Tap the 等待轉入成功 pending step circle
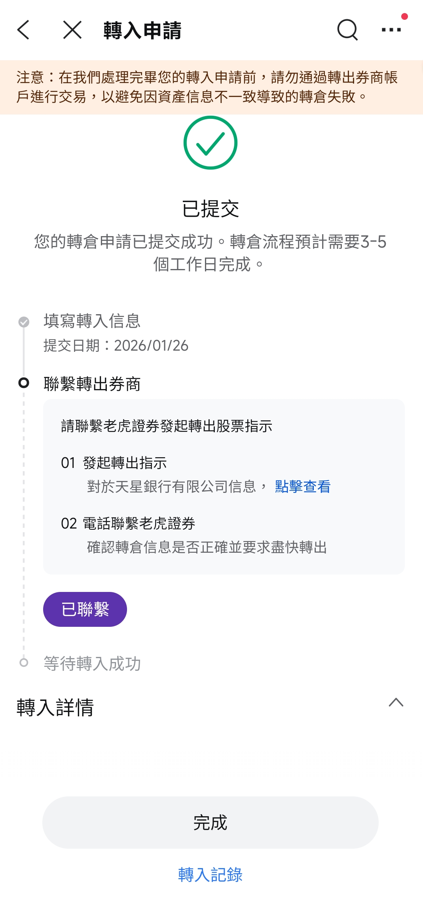 [24, 662]
